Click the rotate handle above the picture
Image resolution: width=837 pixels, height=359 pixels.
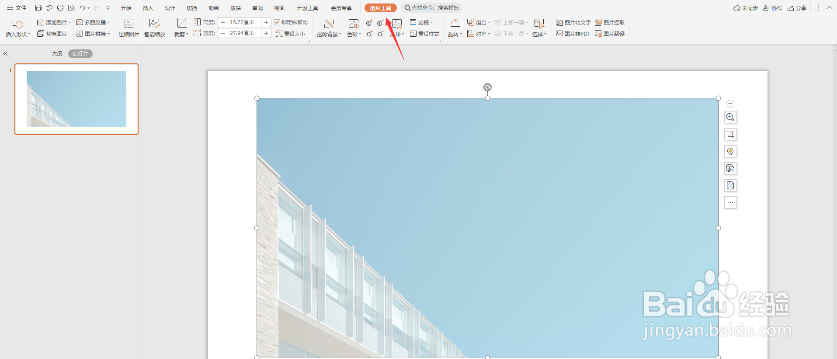pyautogui.click(x=487, y=87)
